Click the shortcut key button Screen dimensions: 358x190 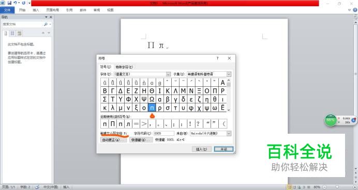point(141,139)
